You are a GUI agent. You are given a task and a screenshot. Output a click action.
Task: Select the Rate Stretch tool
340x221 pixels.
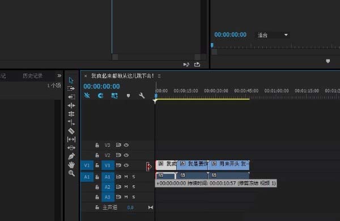[x=71, y=122]
